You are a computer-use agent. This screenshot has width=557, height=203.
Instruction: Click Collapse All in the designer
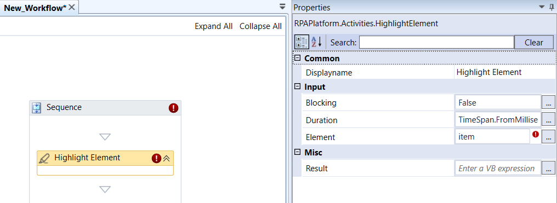coord(260,26)
